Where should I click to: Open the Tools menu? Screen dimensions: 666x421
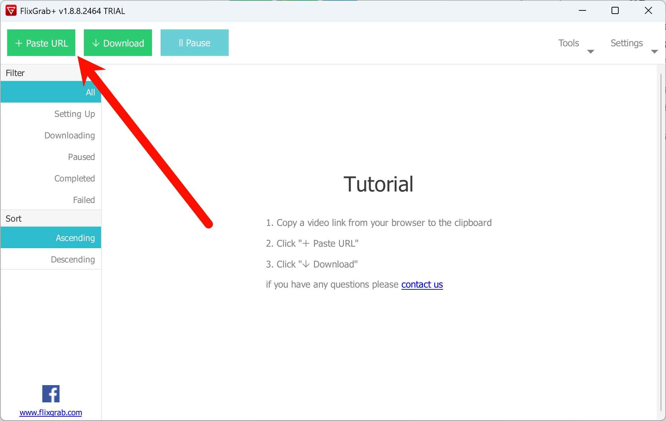point(569,43)
